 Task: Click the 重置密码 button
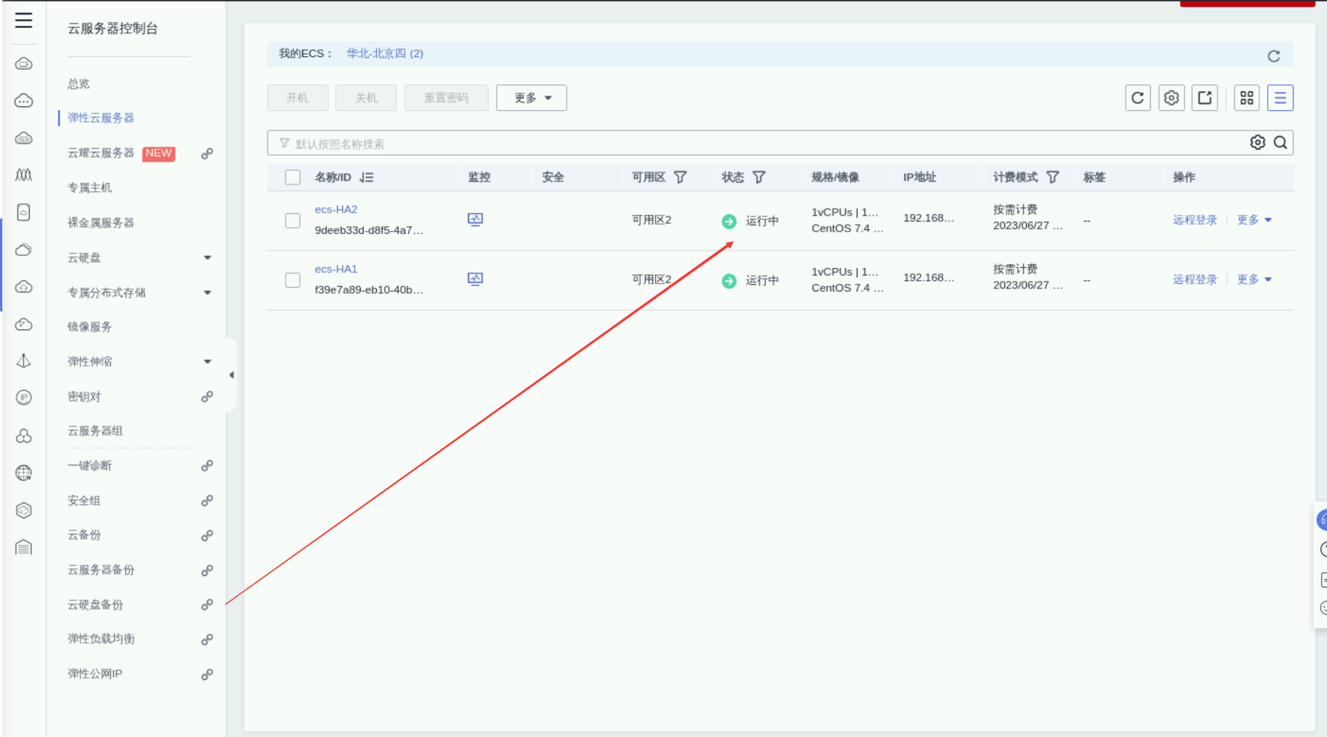point(446,98)
